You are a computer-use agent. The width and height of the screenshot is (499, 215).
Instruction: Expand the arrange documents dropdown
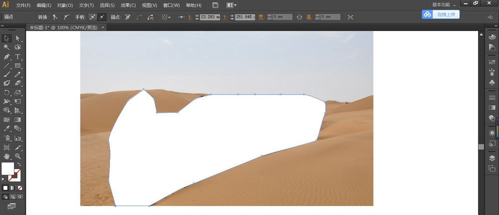[x=231, y=5]
